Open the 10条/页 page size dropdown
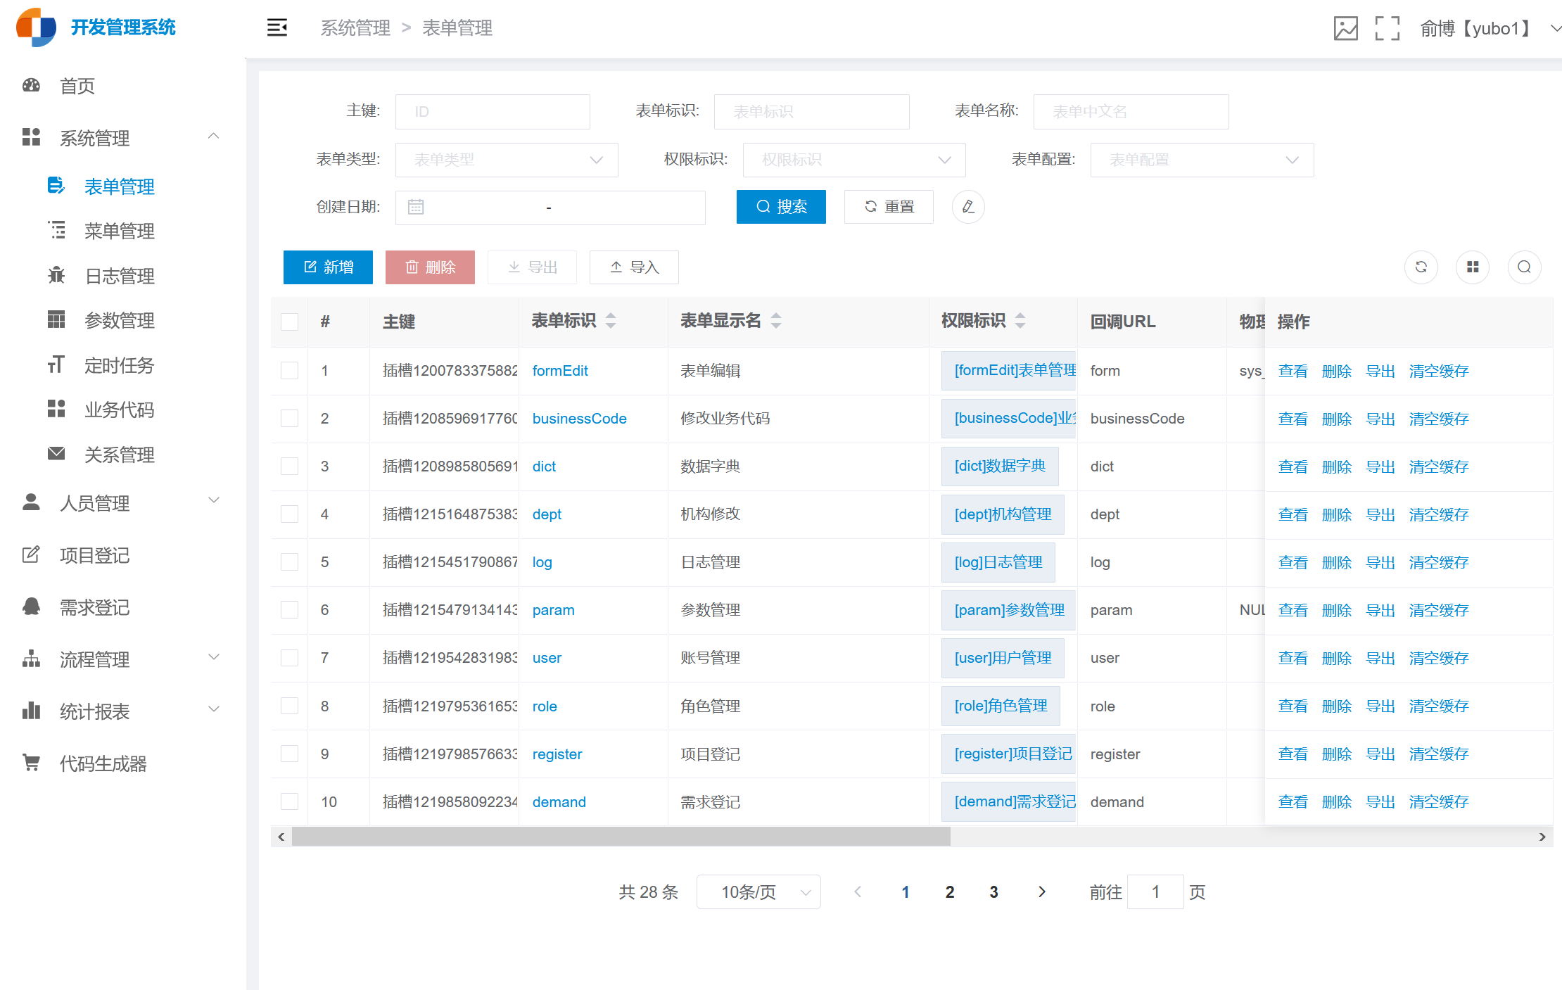1562x990 pixels. click(x=758, y=892)
